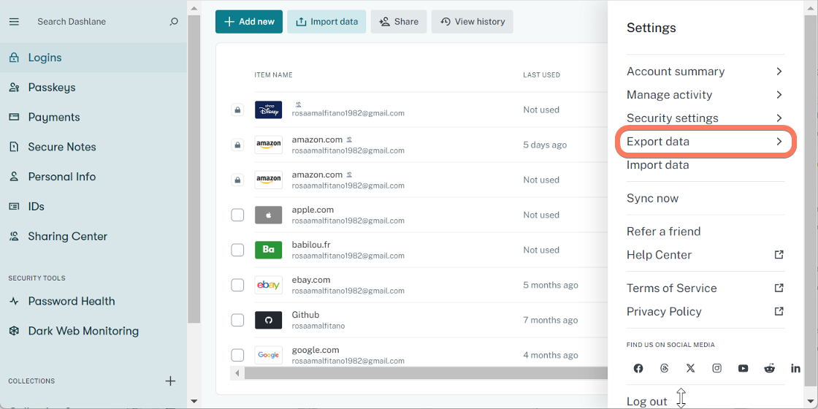Click Import data toolbar button

(326, 21)
